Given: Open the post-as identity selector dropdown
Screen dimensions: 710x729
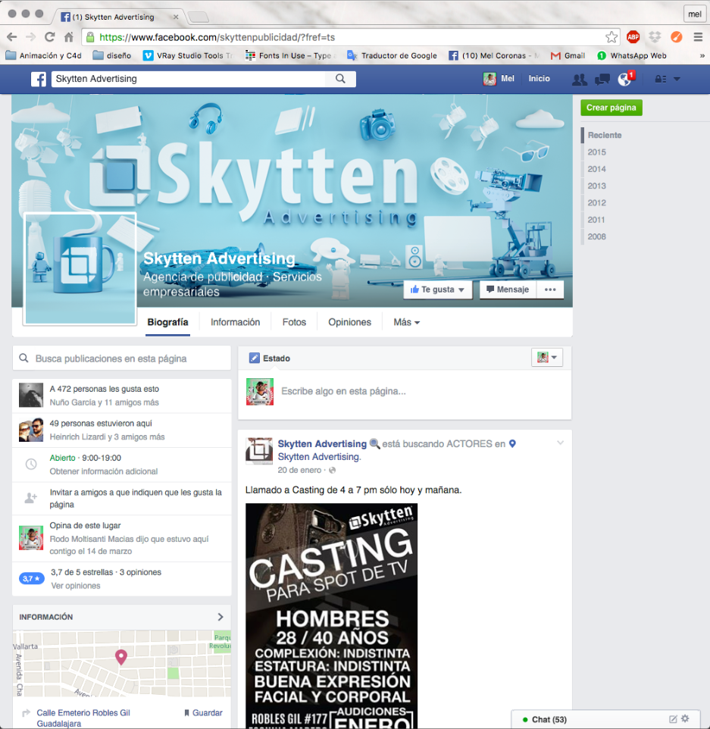Looking at the screenshot, I should (547, 358).
